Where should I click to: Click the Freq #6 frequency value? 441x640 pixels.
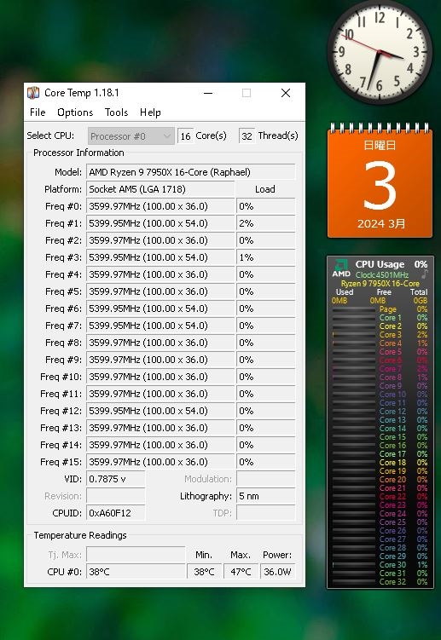click(x=160, y=308)
